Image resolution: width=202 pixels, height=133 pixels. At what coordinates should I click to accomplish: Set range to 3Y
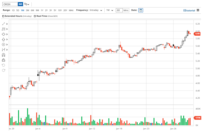(x=51, y=10)
